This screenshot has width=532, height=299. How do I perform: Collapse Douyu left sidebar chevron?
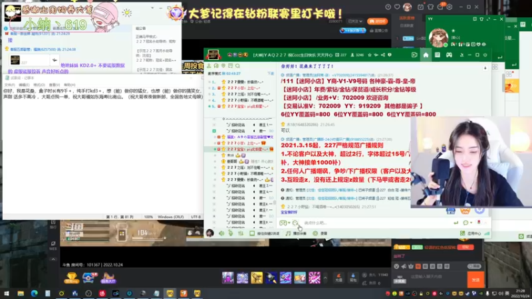(x=53, y=259)
